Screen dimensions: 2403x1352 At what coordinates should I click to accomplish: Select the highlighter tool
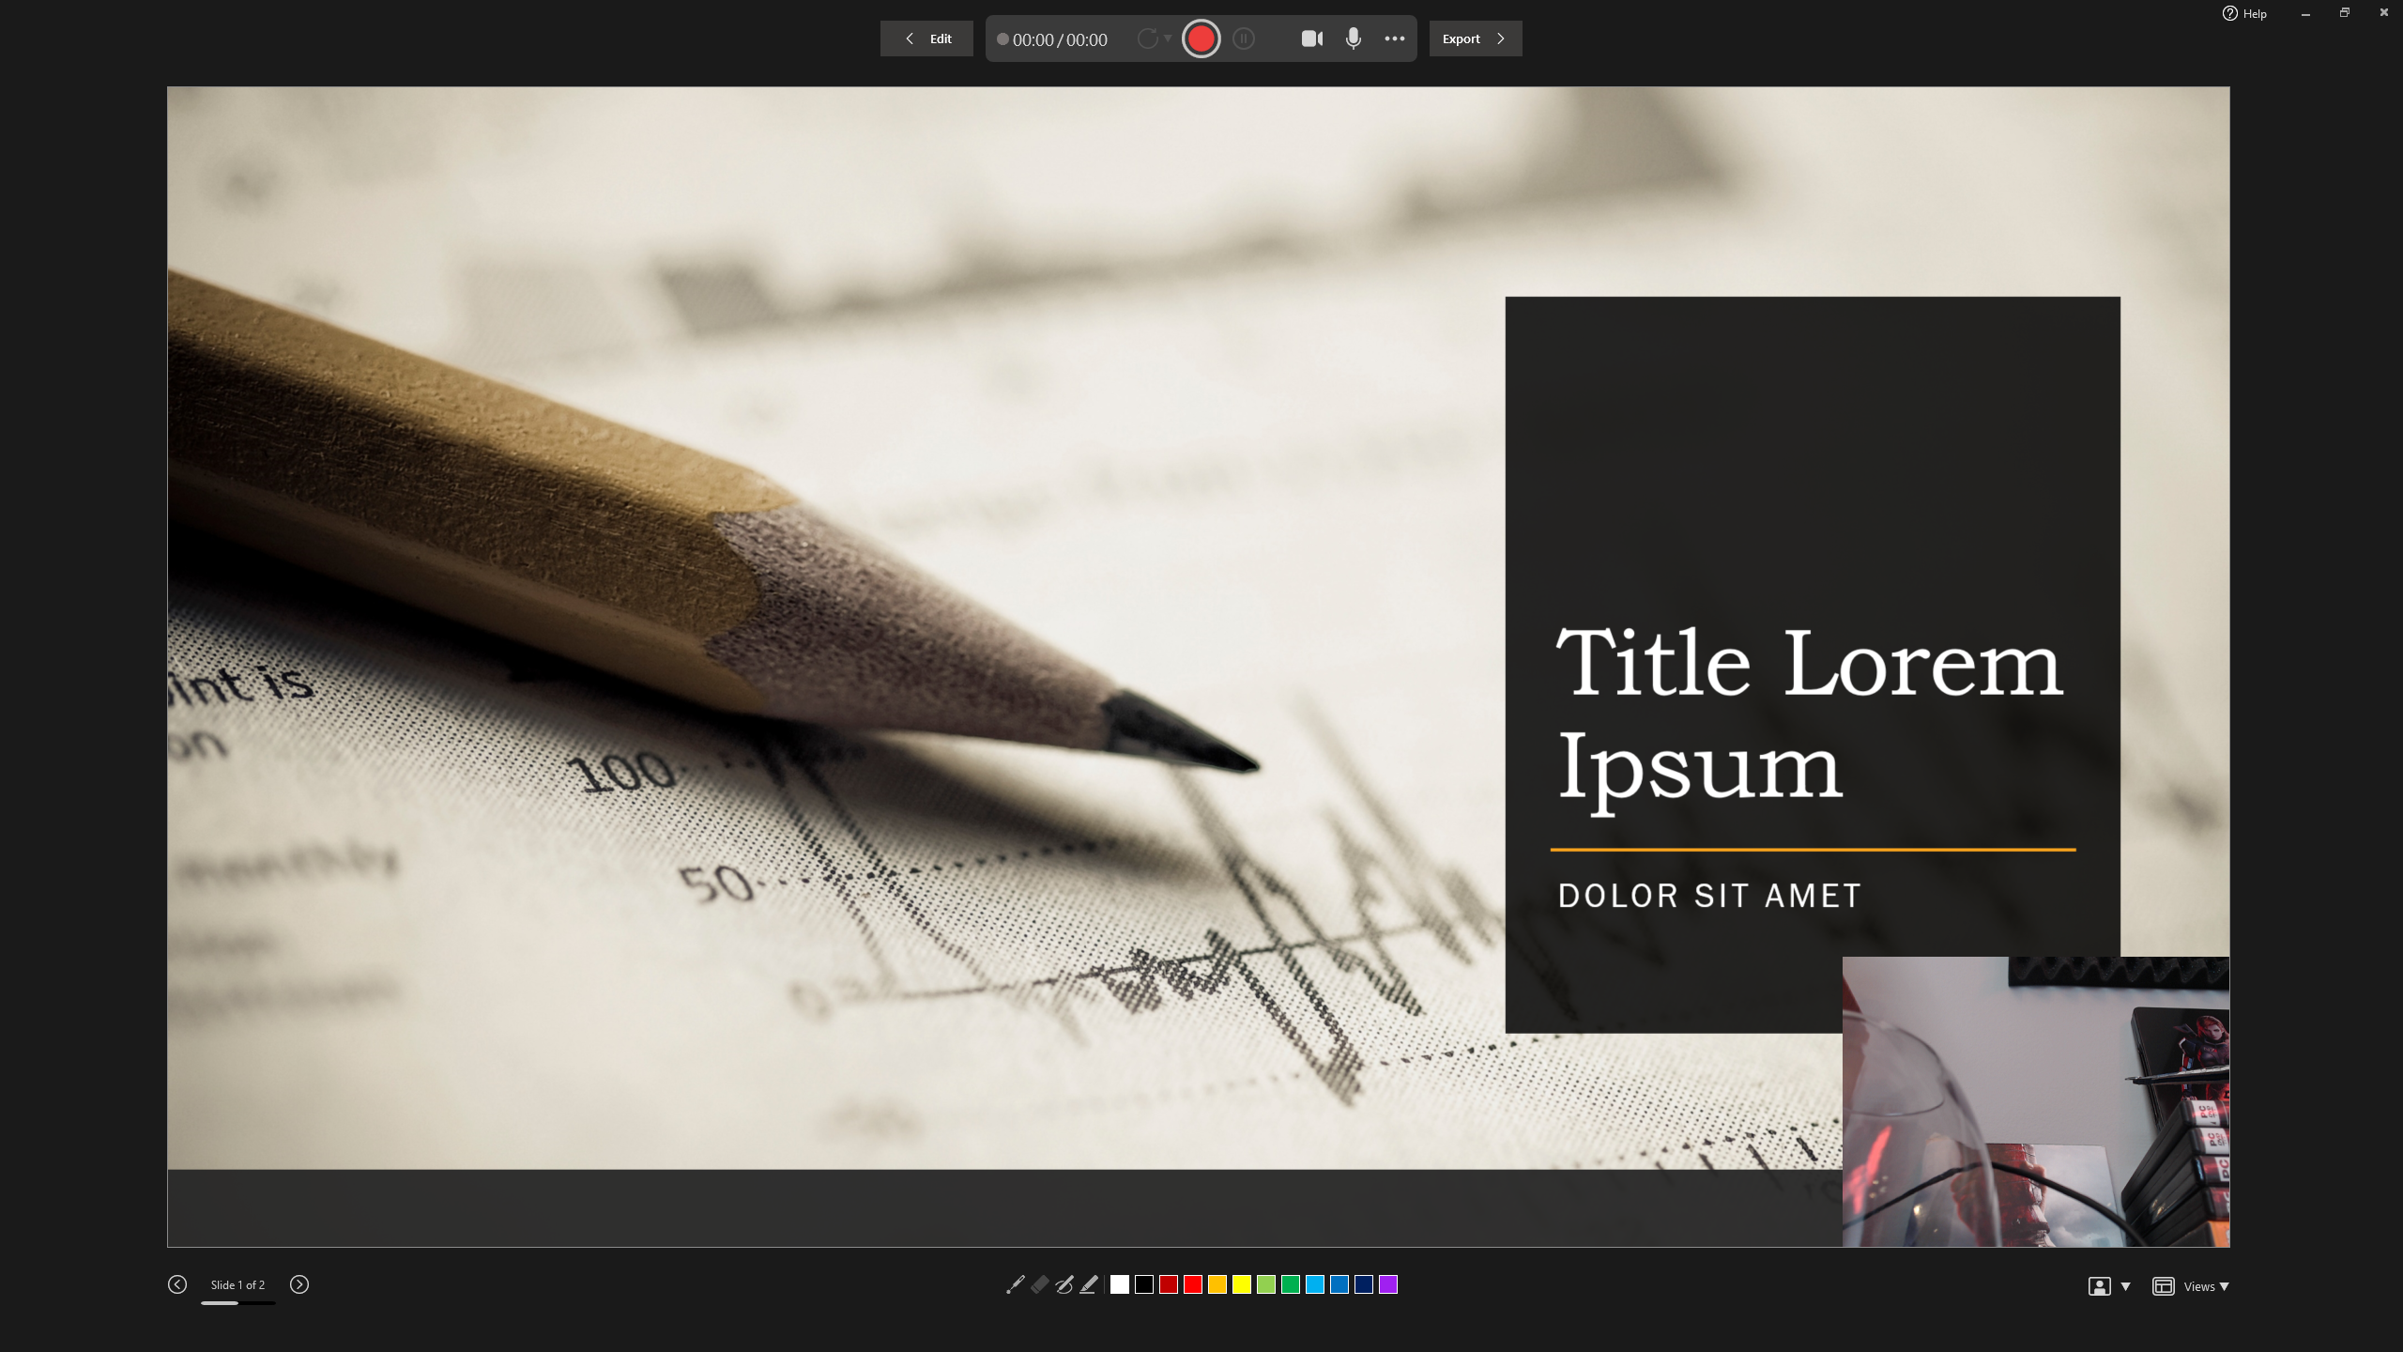point(1089,1285)
